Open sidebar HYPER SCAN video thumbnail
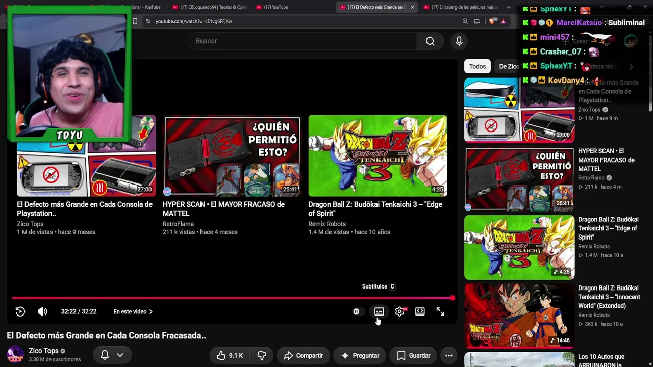 [x=519, y=179]
